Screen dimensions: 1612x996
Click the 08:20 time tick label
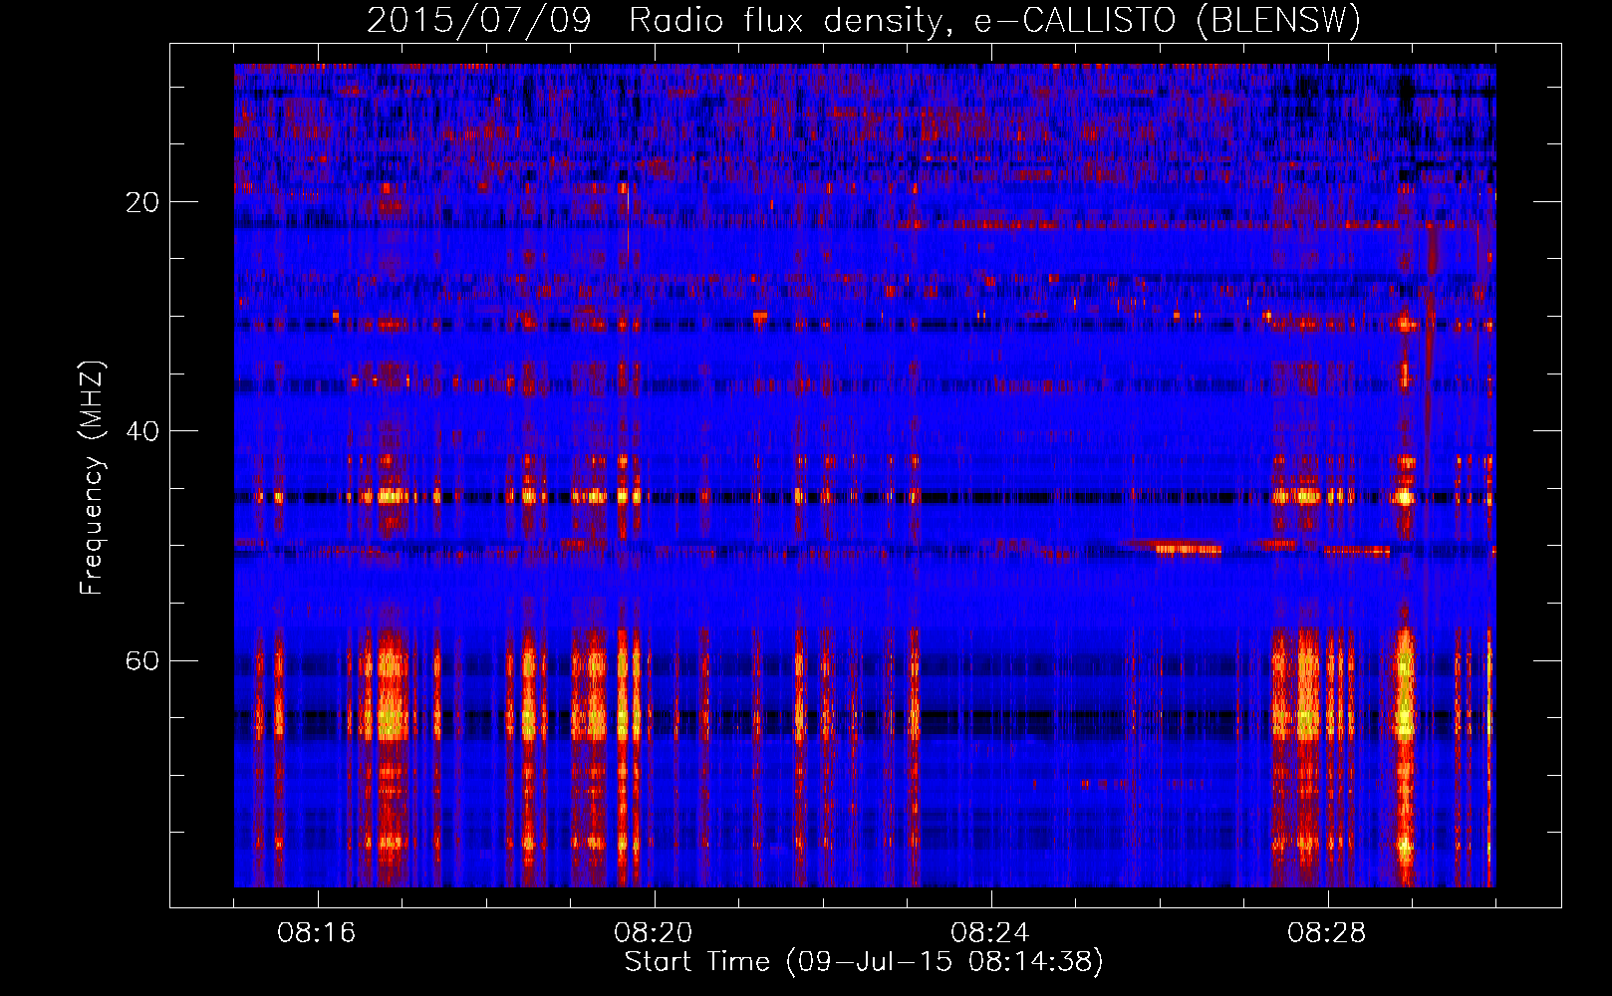click(x=654, y=933)
